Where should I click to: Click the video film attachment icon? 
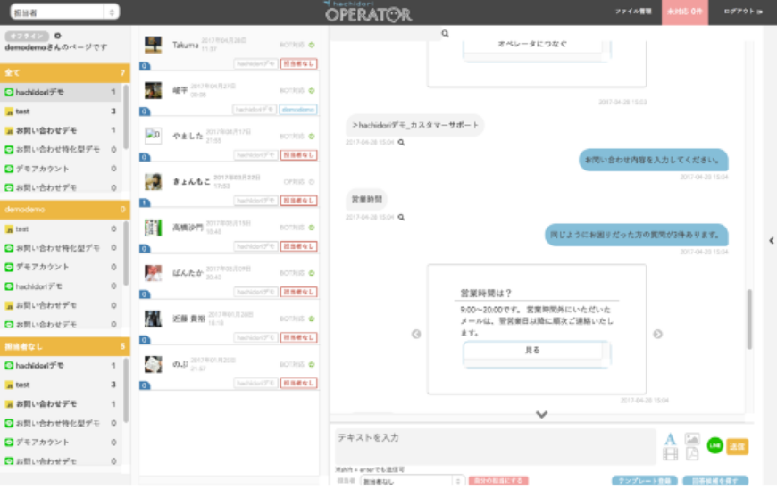(670, 454)
